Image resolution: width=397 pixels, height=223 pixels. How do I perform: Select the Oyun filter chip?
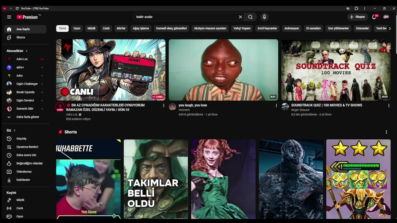point(77,28)
